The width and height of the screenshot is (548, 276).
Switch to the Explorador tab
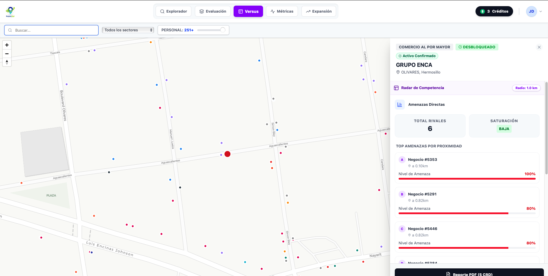[173, 11]
